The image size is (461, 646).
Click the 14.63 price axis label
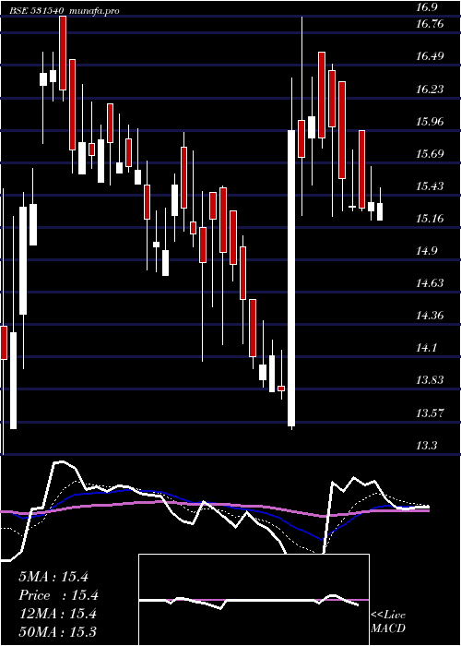click(x=430, y=283)
